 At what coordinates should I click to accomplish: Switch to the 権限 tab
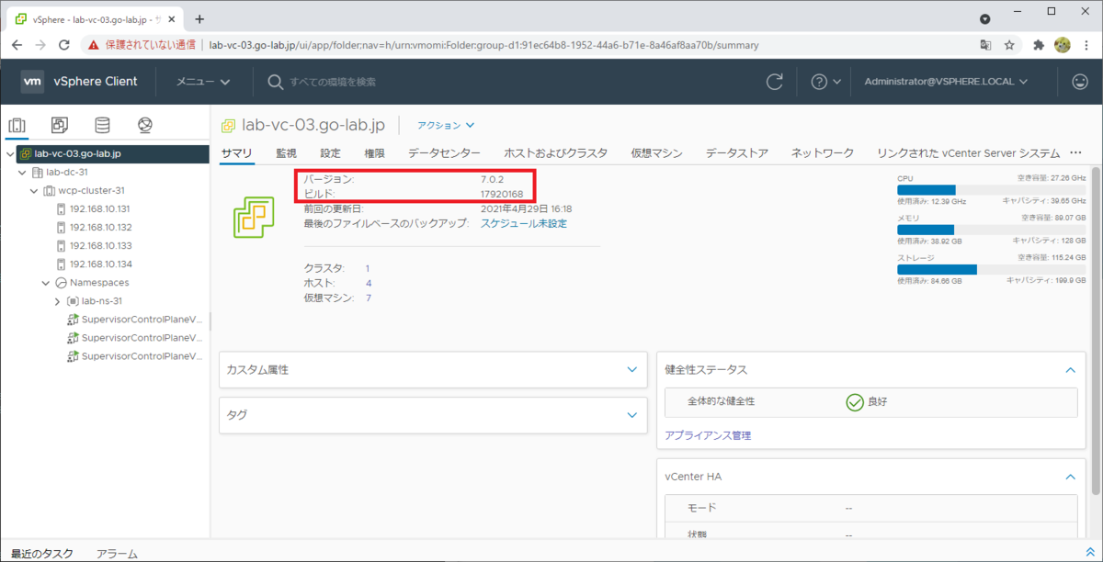[375, 153]
